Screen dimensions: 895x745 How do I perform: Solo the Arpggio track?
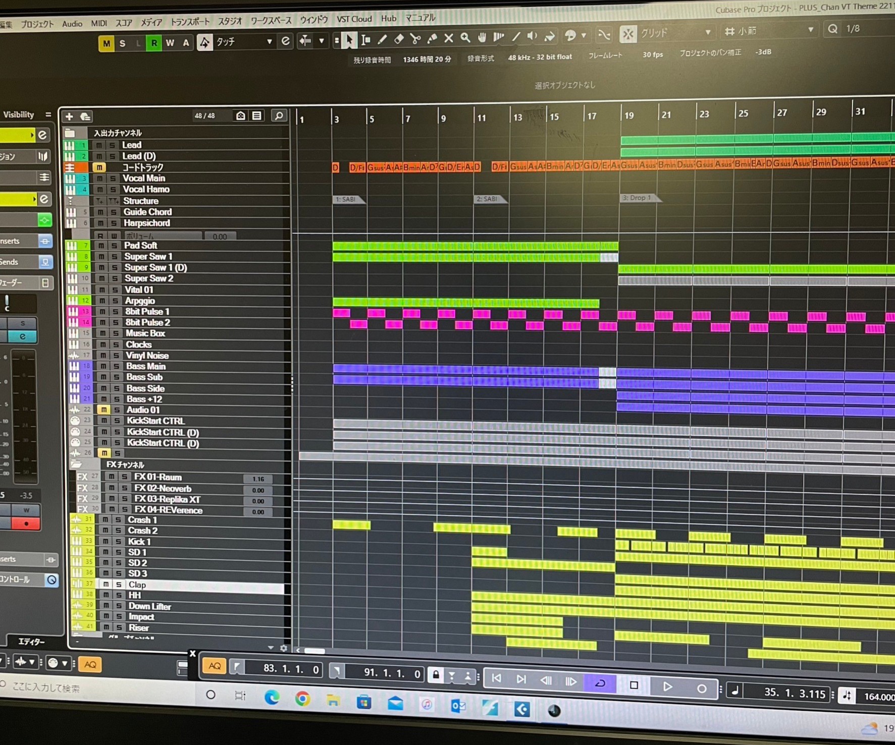pos(115,301)
